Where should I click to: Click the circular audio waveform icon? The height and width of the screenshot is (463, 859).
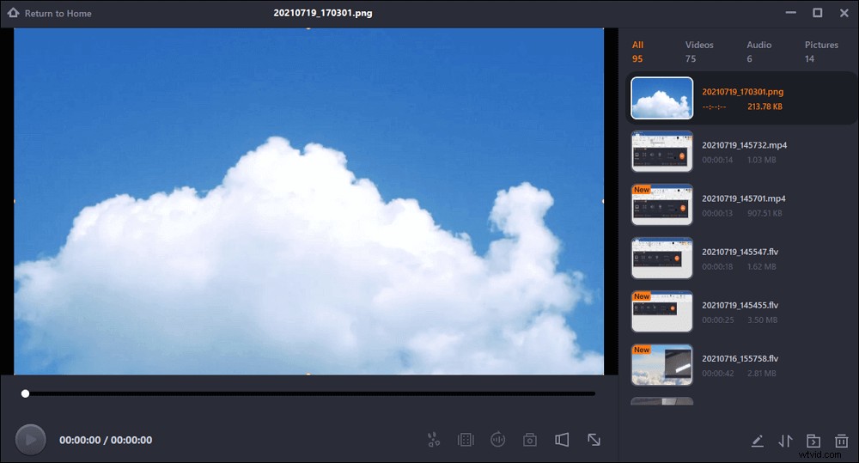(497, 440)
